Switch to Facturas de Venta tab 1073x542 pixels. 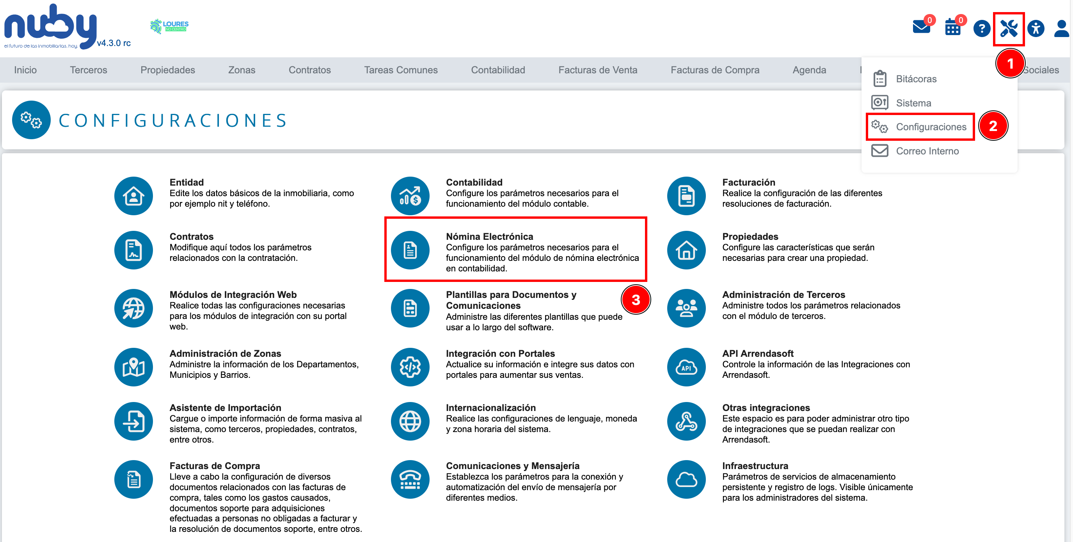click(597, 70)
